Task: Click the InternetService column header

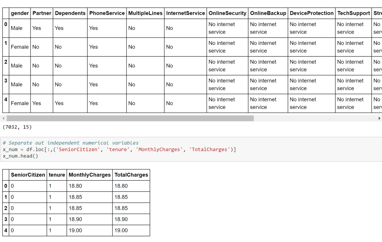Action: pos(186,13)
